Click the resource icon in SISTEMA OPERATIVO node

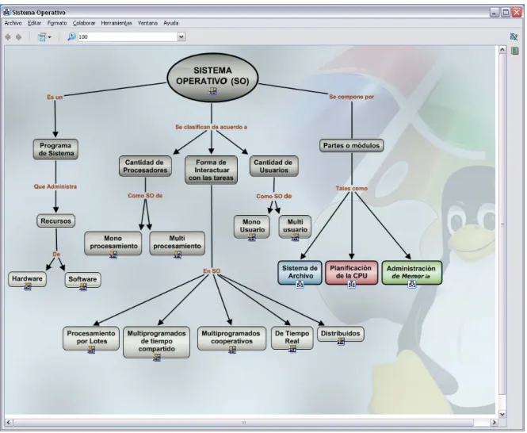[213, 91]
